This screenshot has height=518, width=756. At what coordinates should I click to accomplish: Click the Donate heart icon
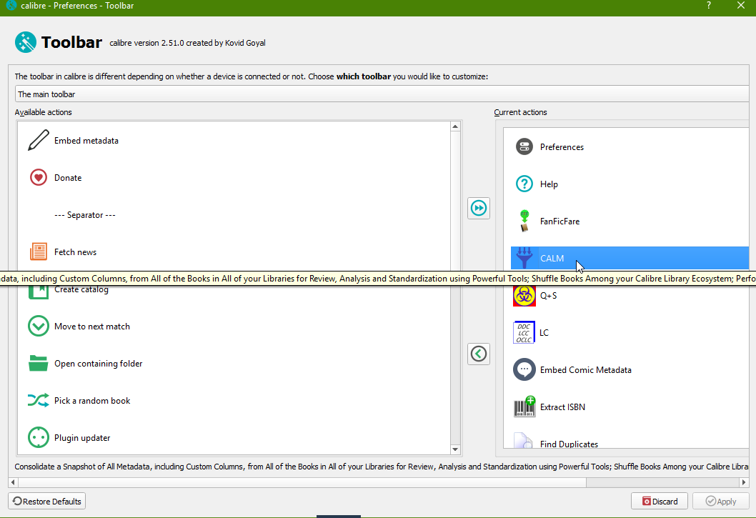tap(39, 177)
